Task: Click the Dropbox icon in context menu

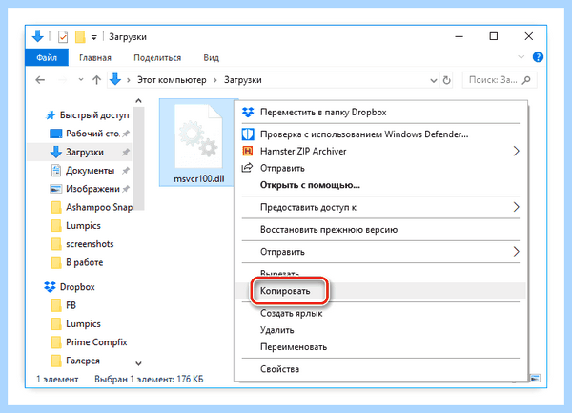Action: pos(248,113)
